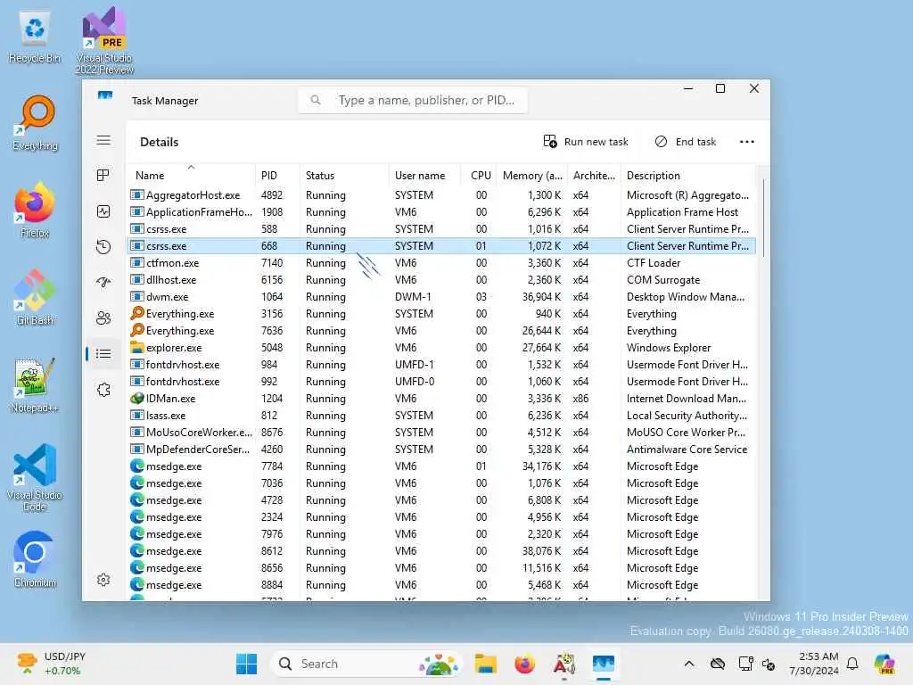913x685 pixels.
Task: Open Visual Studio Code desktop shortcut
Action: (35, 478)
